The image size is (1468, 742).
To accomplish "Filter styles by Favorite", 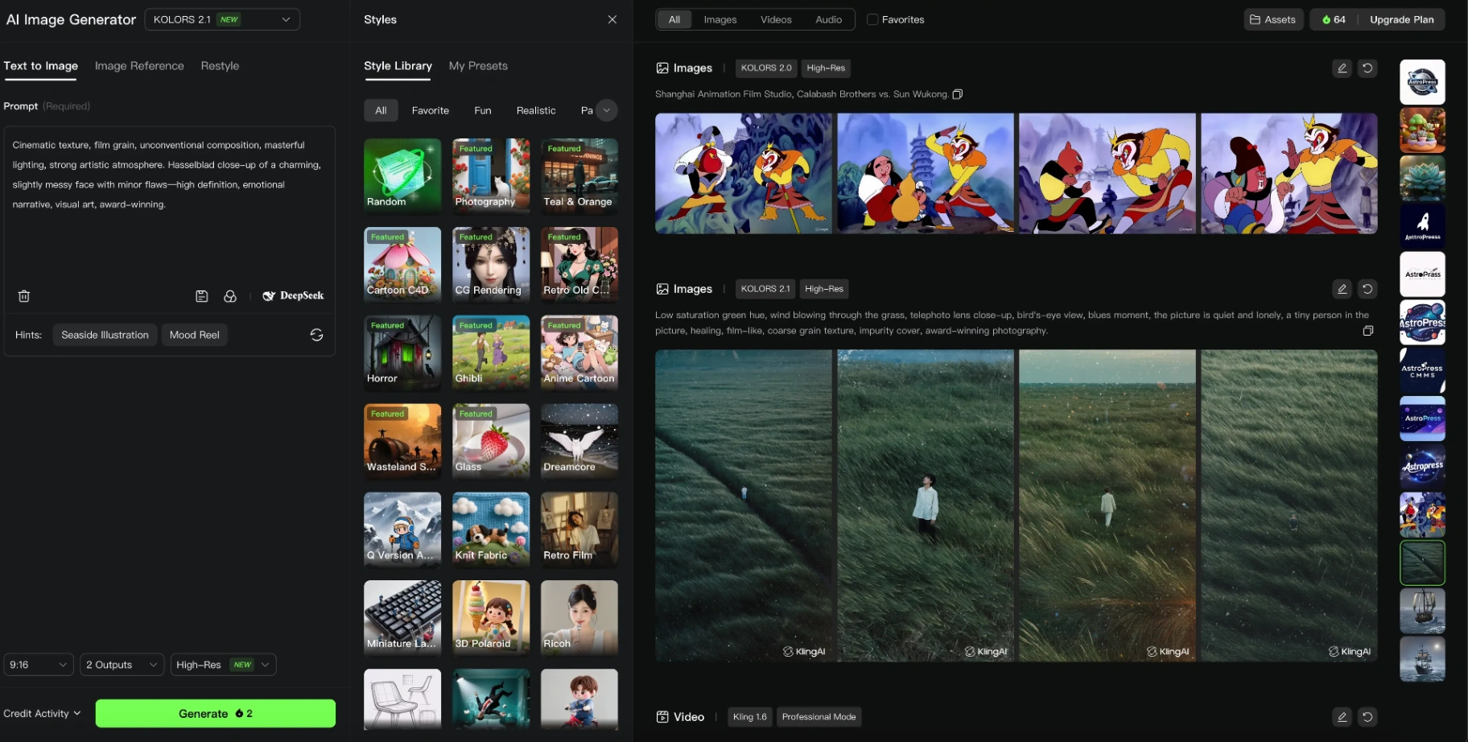I will click(431, 110).
